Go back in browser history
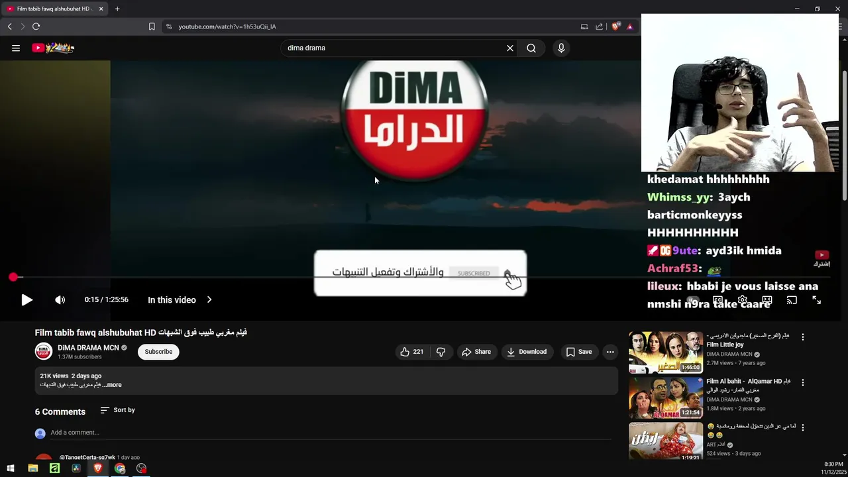This screenshot has height=477, width=848. click(x=9, y=26)
